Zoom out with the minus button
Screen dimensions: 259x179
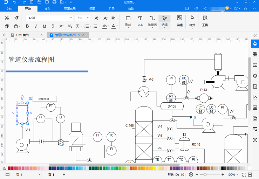(197, 174)
